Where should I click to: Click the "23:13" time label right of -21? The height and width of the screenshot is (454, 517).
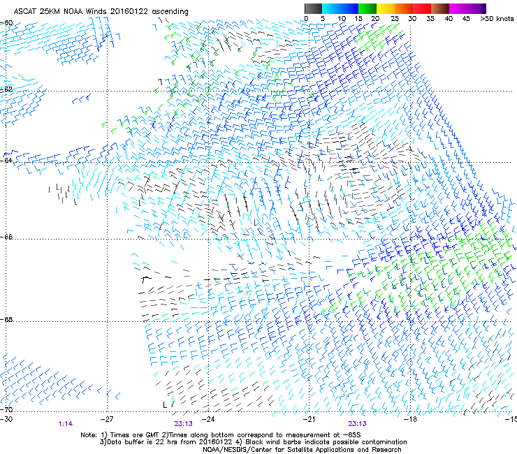click(x=358, y=424)
